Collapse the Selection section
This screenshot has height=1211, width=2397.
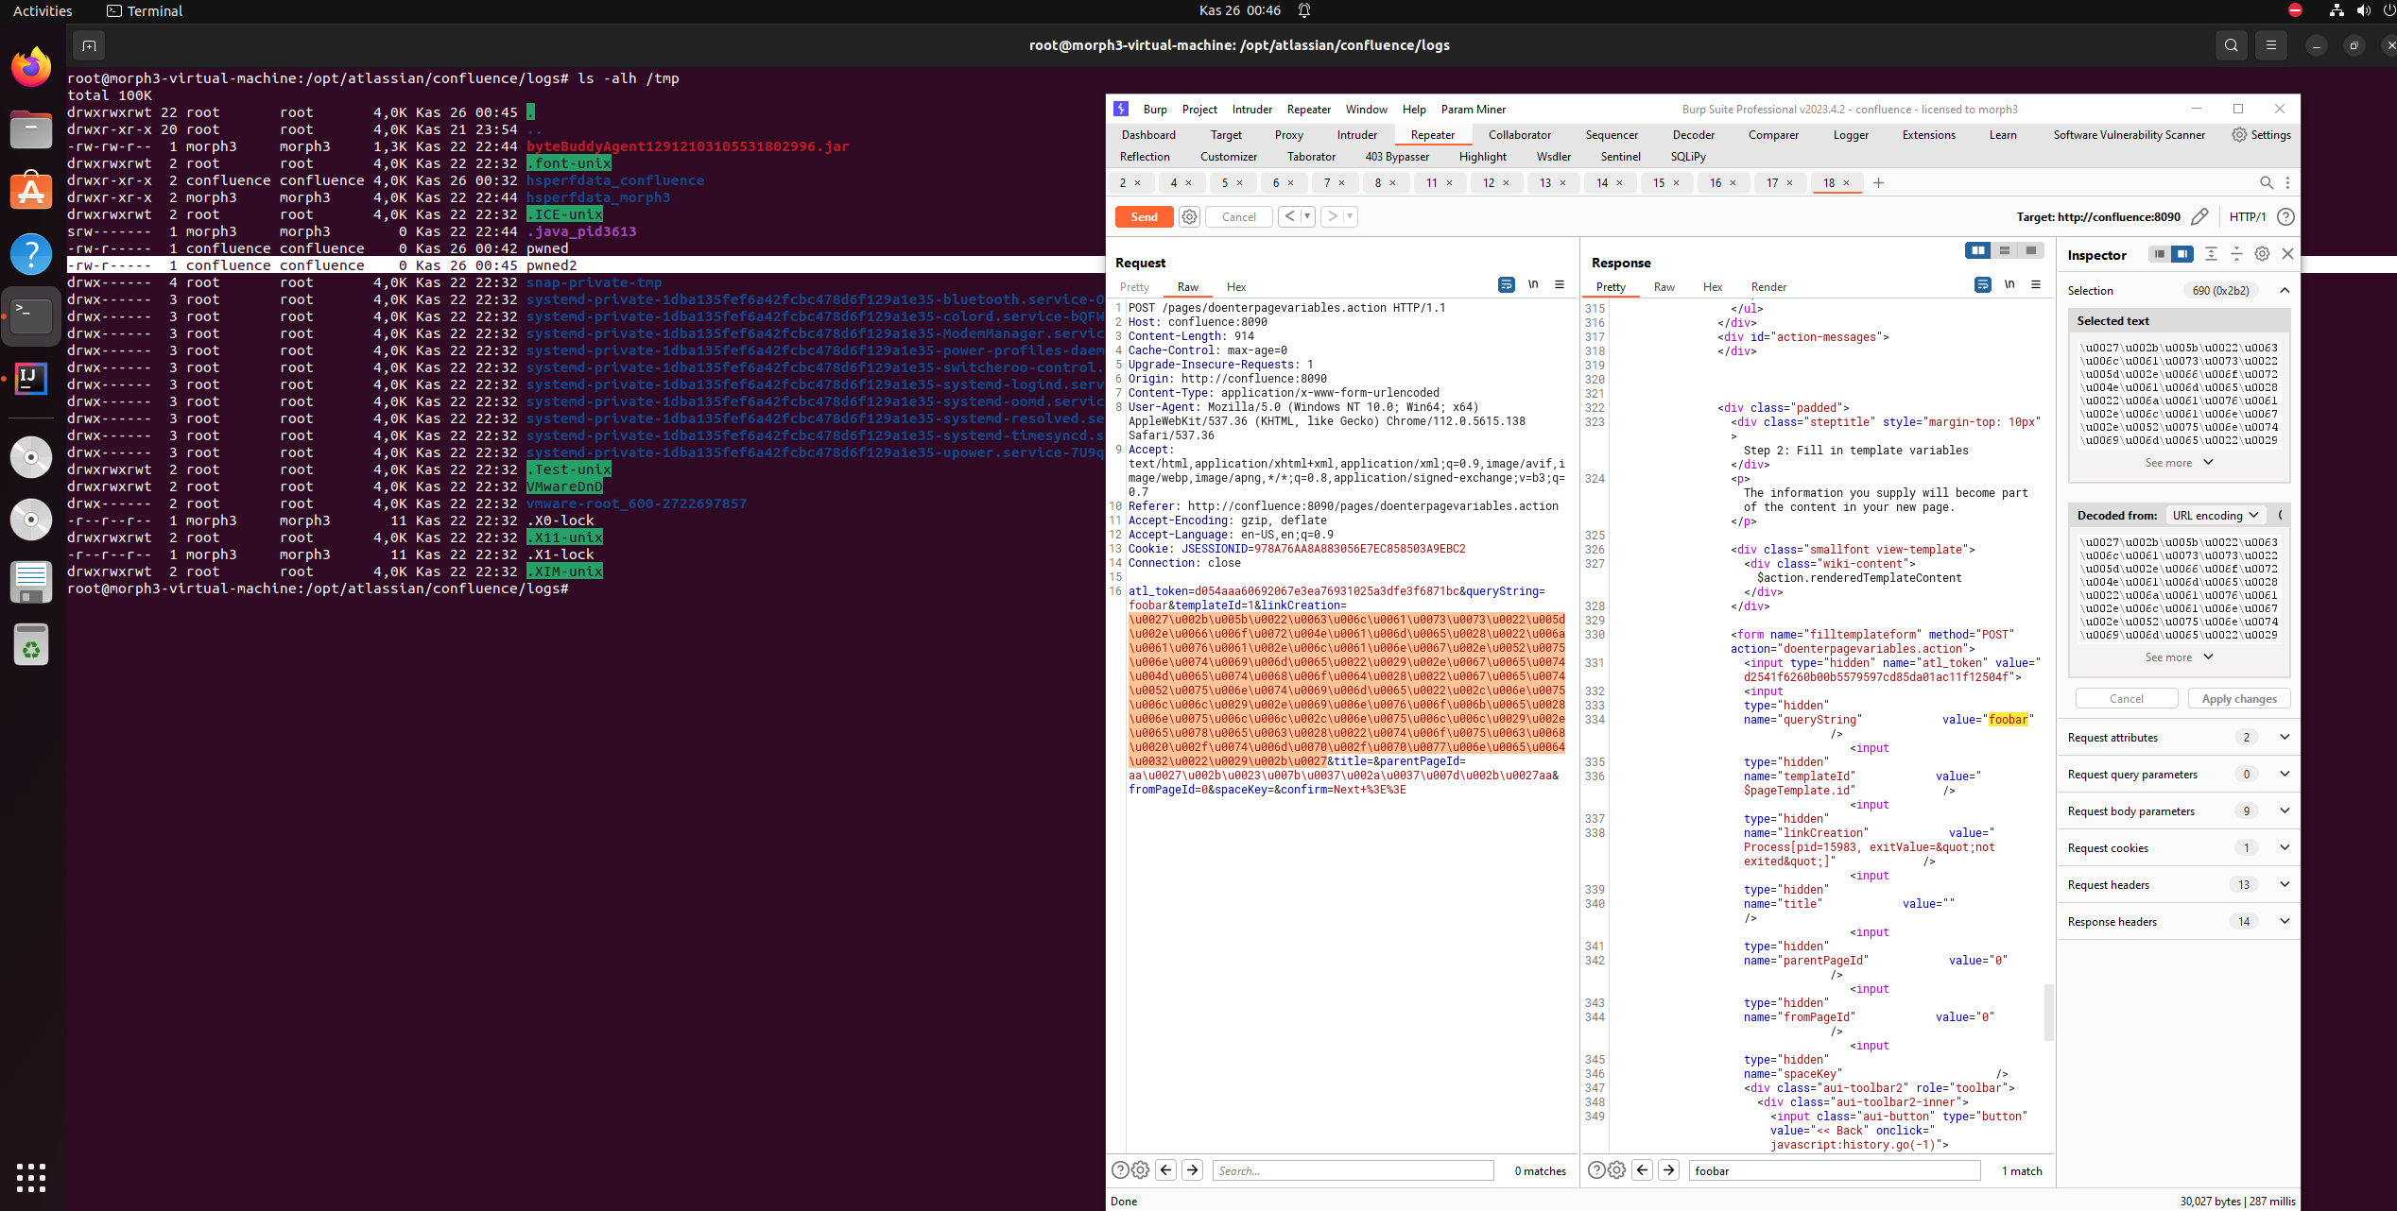pyautogui.click(x=2285, y=291)
